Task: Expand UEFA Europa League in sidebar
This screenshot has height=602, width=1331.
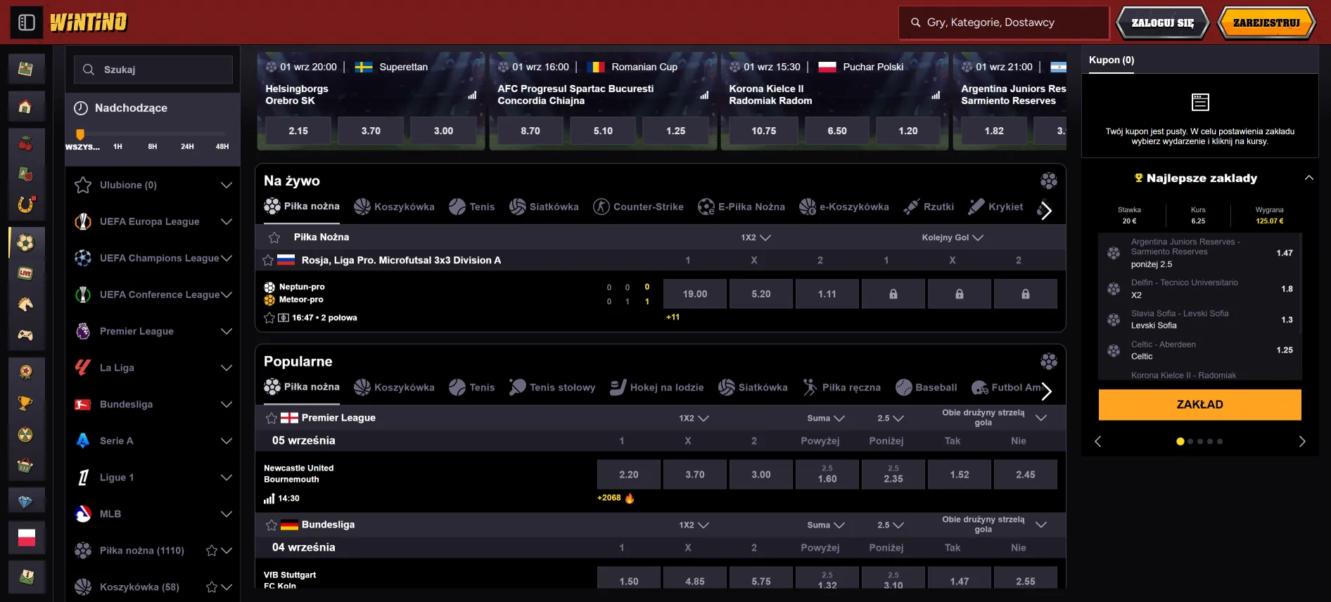Action: pyautogui.click(x=227, y=222)
